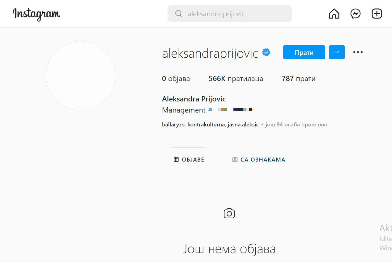Click the blue verified badge

click(x=266, y=52)
